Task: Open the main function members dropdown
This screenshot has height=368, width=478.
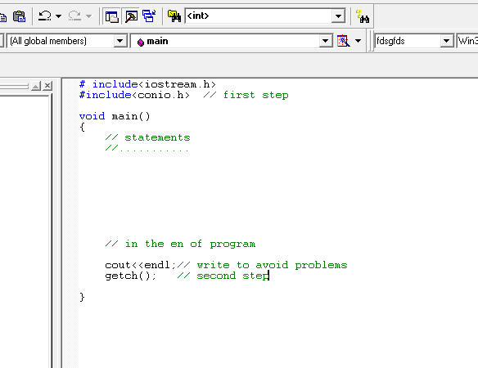Action: click(325, 41)
